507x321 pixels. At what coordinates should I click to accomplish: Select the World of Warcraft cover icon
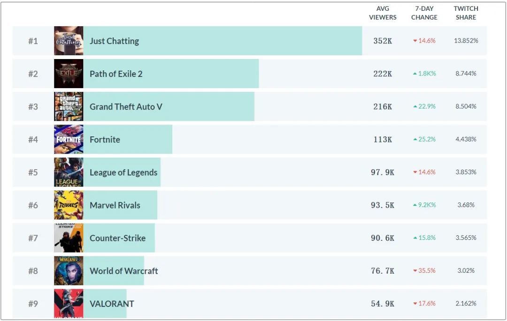(69, 270)
